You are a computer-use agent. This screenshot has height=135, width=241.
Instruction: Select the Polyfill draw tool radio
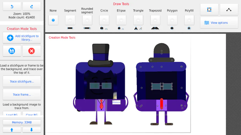(x=189, y=20)
